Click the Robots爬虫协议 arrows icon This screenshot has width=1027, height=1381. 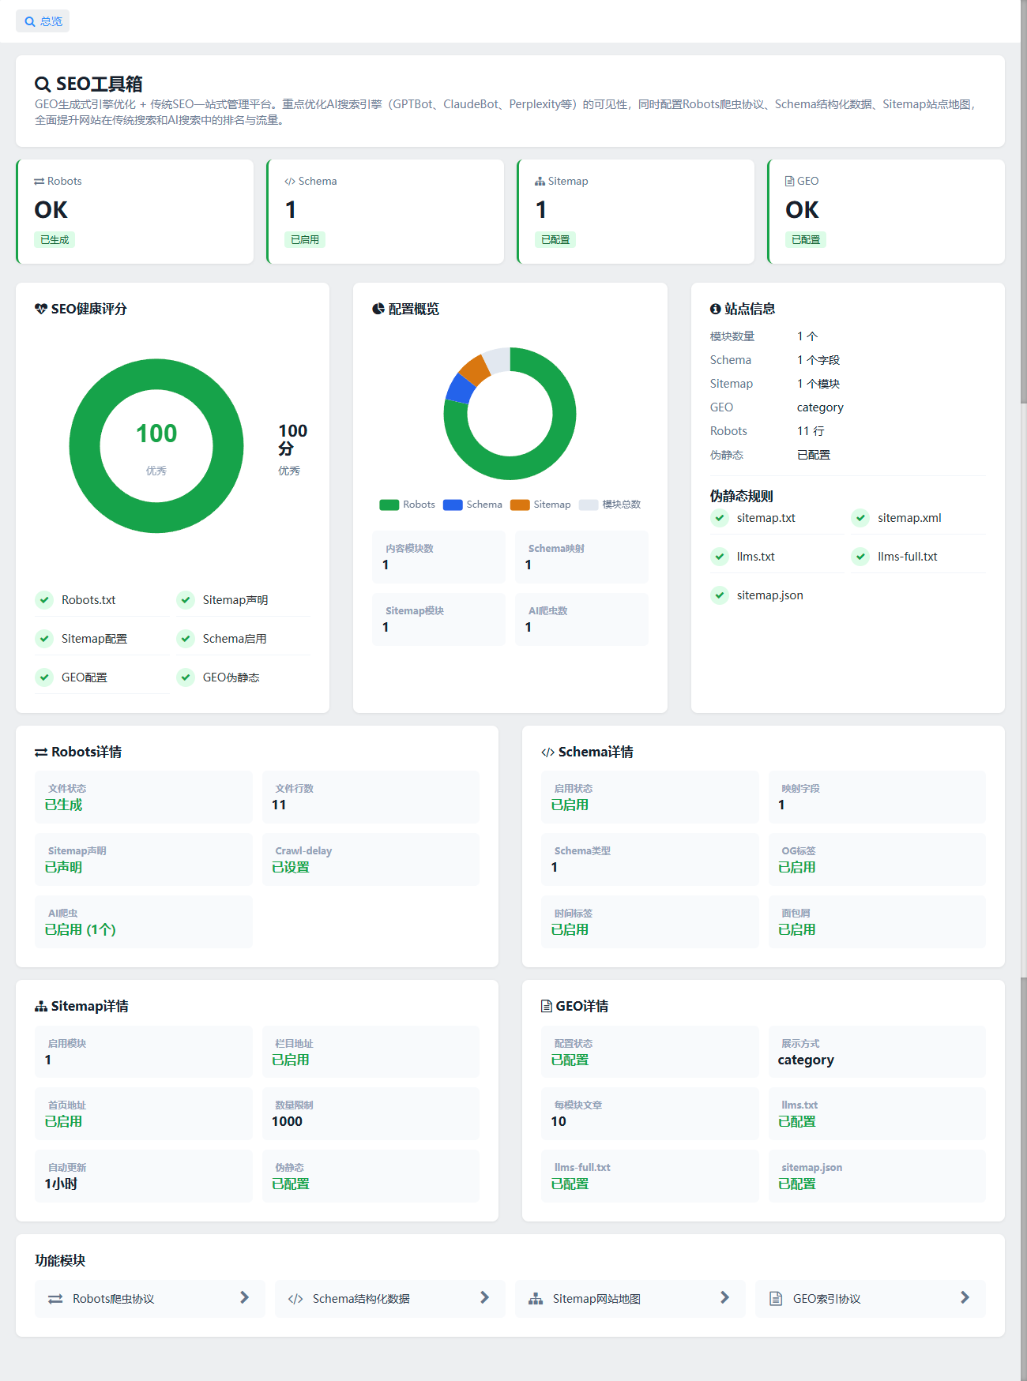tap(55, 1299)
